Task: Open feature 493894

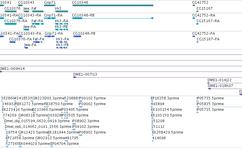Action: (x=158, y=104)
